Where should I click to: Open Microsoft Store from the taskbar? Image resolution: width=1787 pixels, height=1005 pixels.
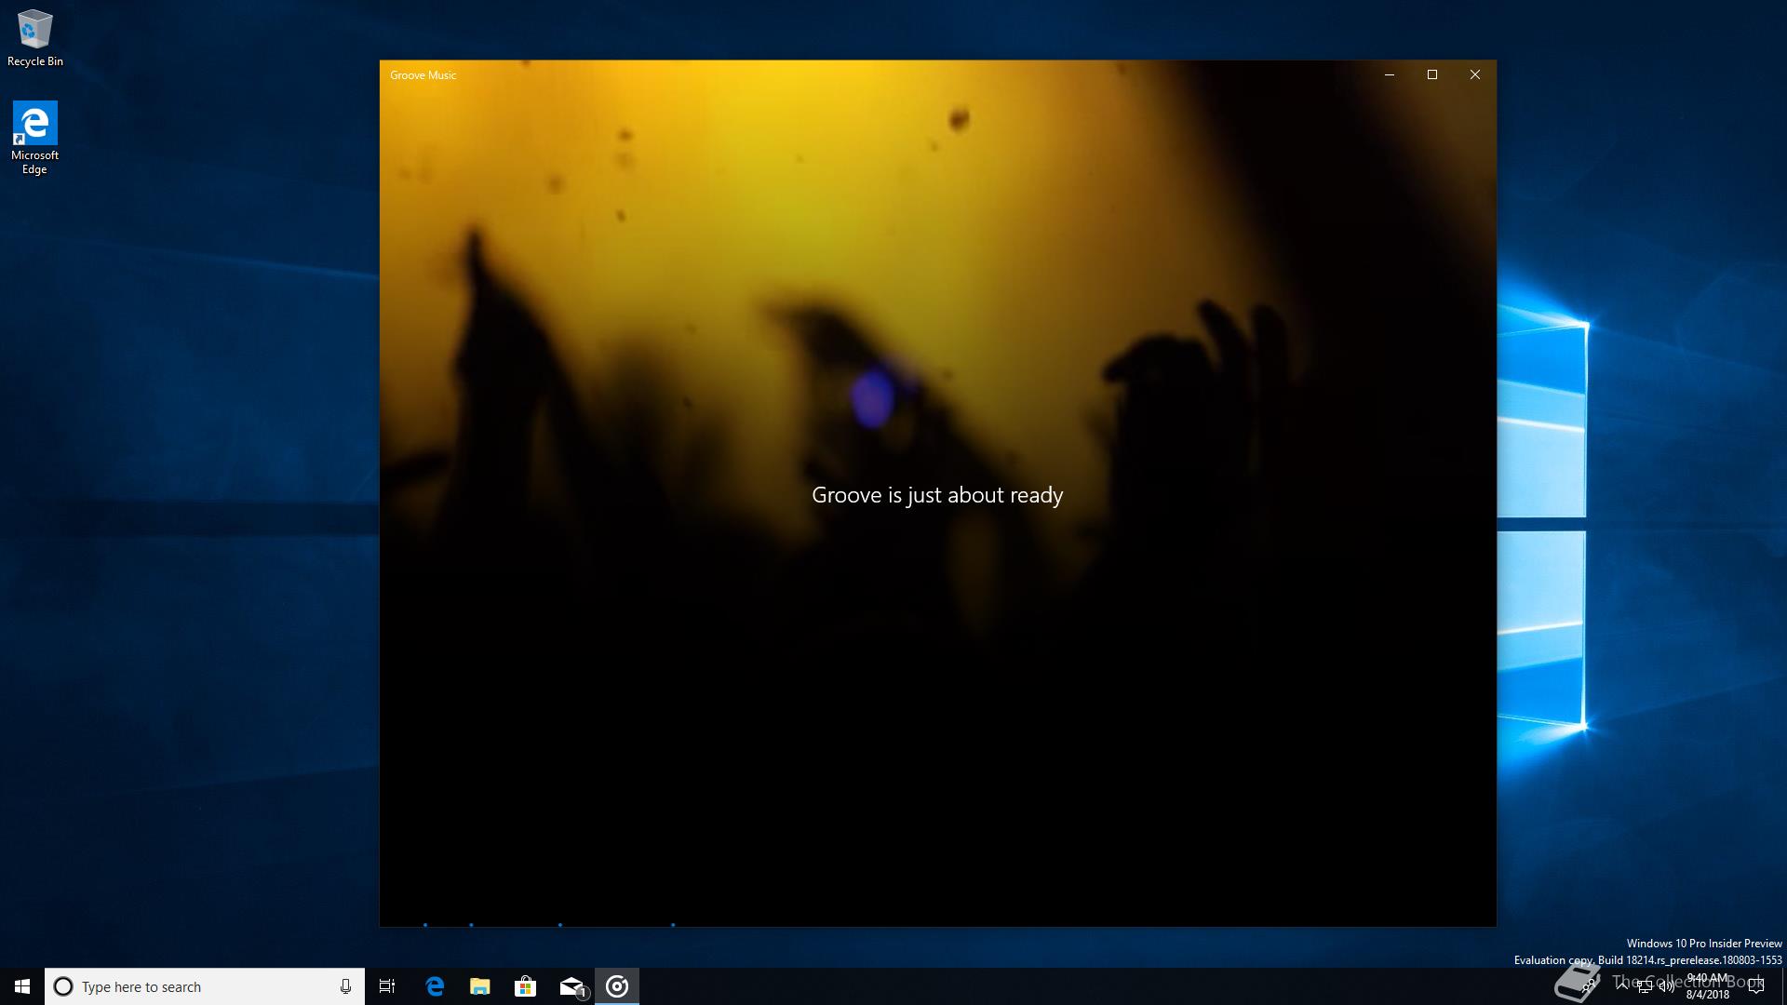[526, 986]
